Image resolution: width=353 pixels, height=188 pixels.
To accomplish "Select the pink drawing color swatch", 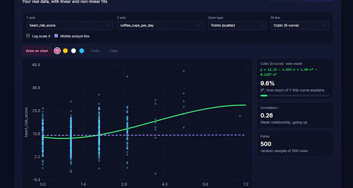I will click(57, 51).
